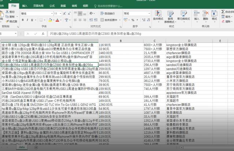The height and width of the screenshot is (151, 234).
Task: Toggle Wrap Text (自动换行)
Action: [107, 13]
